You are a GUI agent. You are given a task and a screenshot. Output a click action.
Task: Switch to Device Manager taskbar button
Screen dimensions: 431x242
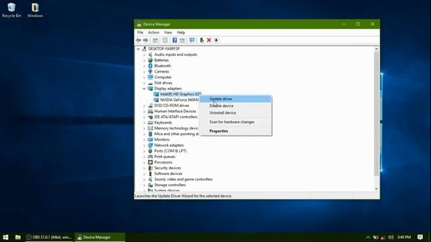tap(100, 237)
